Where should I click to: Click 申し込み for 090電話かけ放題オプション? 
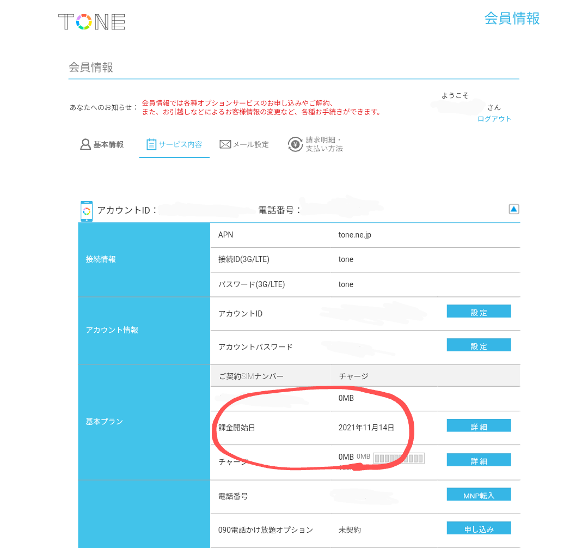[x=479, y=528]
